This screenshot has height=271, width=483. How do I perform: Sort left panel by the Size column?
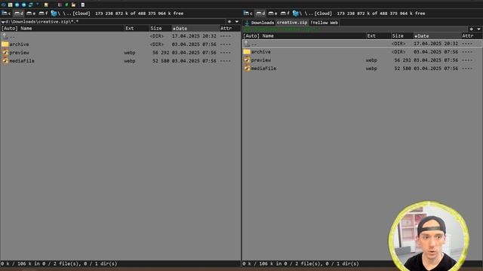pos(160,29)
